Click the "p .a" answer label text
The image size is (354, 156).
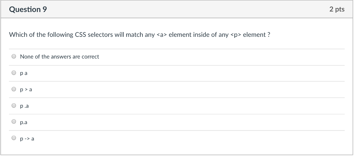point(25,106)
